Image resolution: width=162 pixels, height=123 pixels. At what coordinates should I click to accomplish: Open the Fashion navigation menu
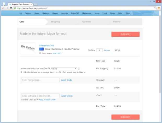point(28,13)
